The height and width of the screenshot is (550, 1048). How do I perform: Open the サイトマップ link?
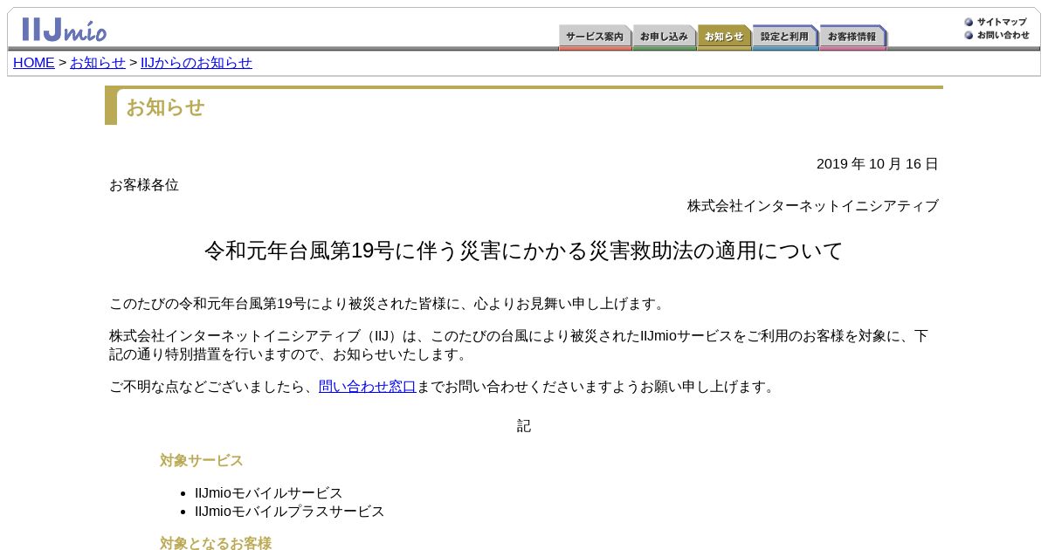[1002, 22]
